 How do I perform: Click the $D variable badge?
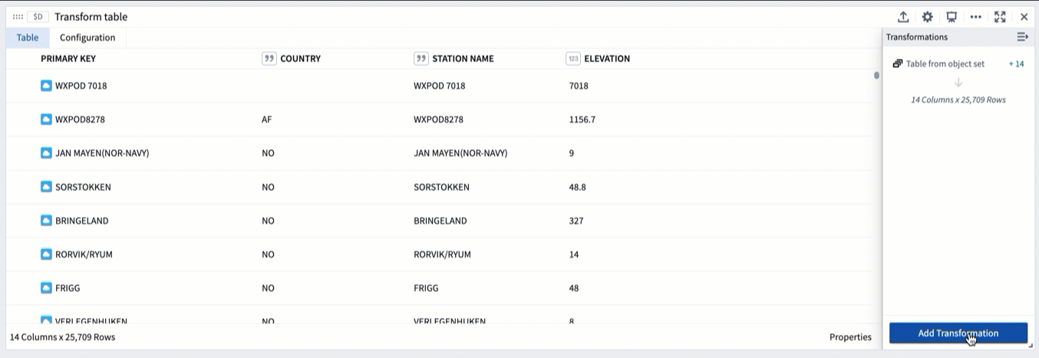click(38, 17)
